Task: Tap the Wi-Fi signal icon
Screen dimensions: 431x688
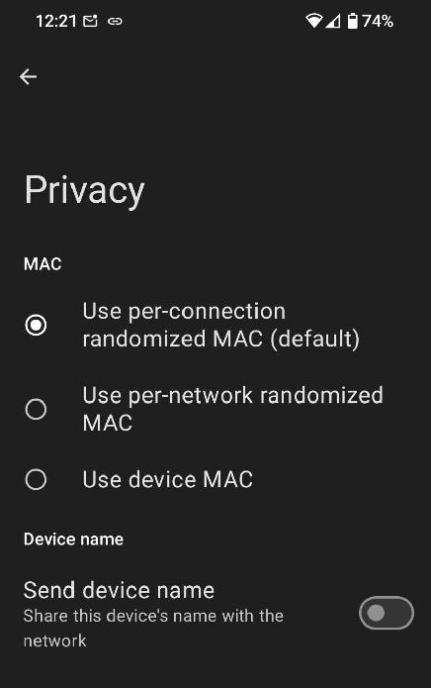Action: (x=314, y=21)
